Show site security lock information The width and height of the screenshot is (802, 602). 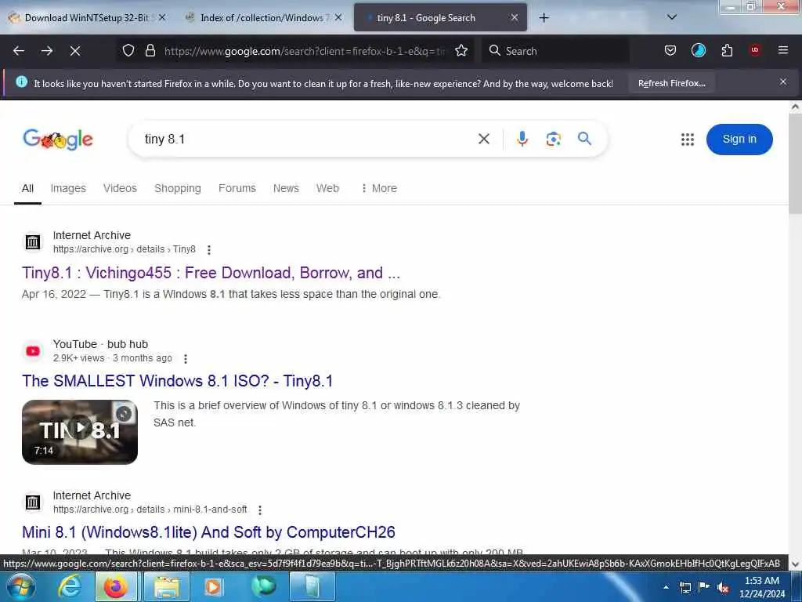150,51
